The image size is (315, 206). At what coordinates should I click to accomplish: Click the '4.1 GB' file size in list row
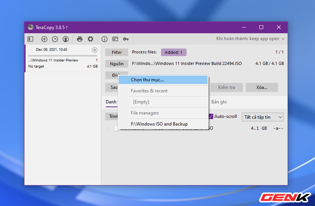(x=259, y=128)
